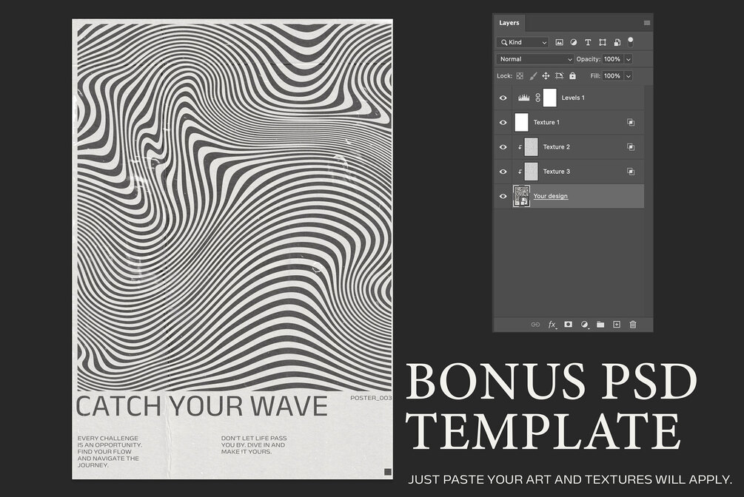Hide the Levels 1 layer
The width and height of the screenshot is (744, 497).
tap(503, 98)
